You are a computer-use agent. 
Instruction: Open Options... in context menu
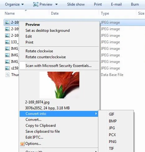pyautogui.click(x=33, y=144)
